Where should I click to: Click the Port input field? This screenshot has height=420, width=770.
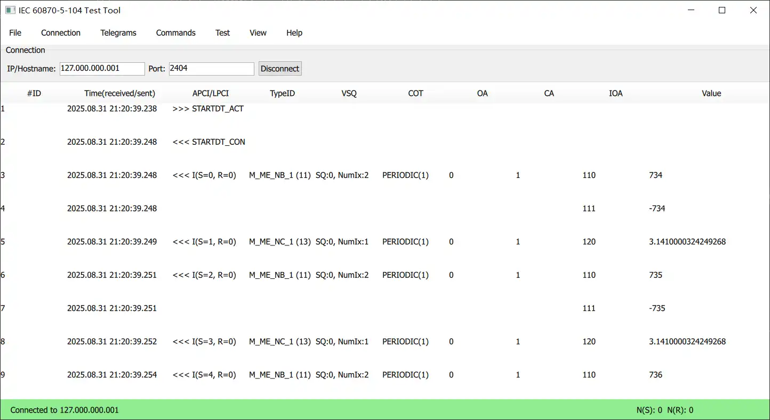pyautogui.click(x=211, y=69)
